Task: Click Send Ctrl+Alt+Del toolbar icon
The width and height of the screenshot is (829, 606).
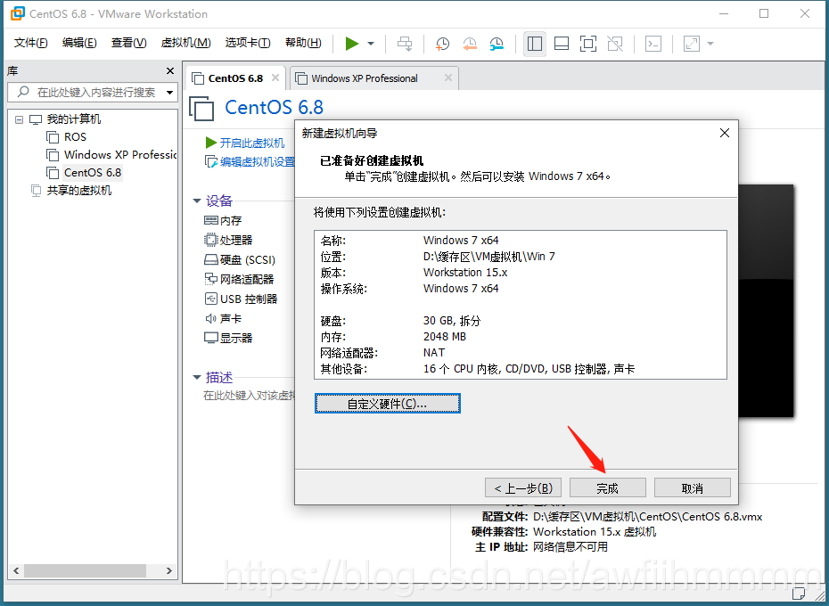Action: click(405, 44)
